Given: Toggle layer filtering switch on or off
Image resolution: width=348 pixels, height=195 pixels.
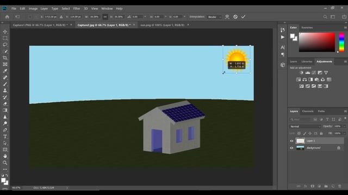Looking at the screenshot, I should [345, 119].
